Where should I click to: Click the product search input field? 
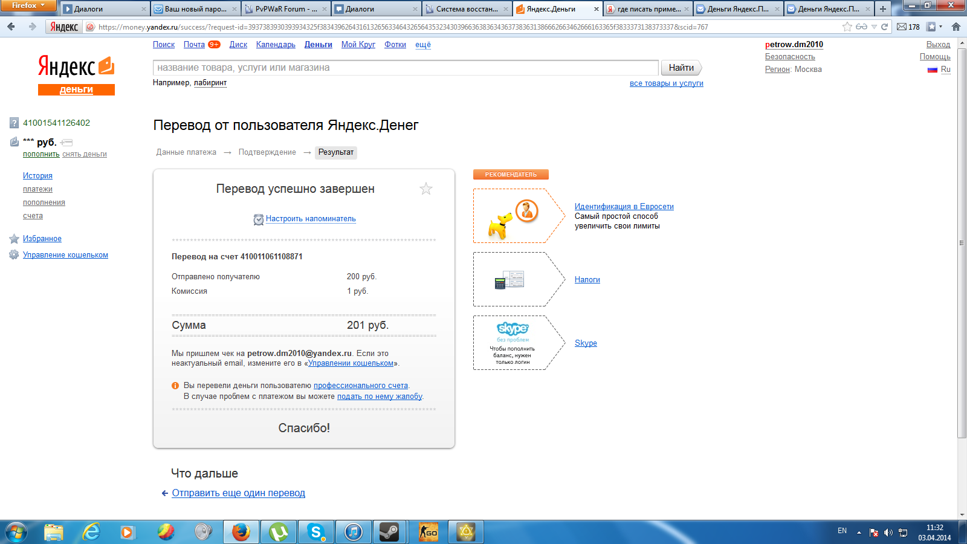(406, 68)
